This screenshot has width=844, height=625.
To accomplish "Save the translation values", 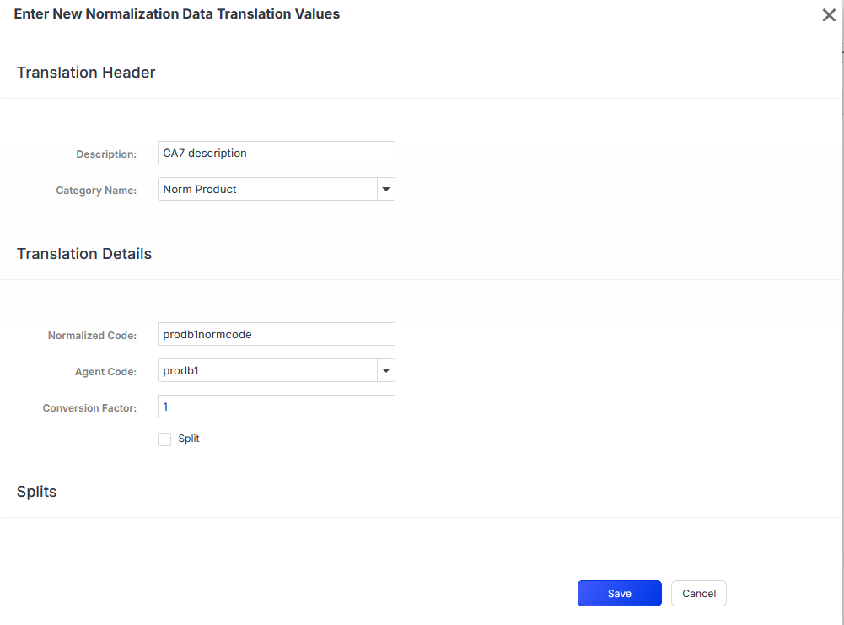I will tap(619, 594).
